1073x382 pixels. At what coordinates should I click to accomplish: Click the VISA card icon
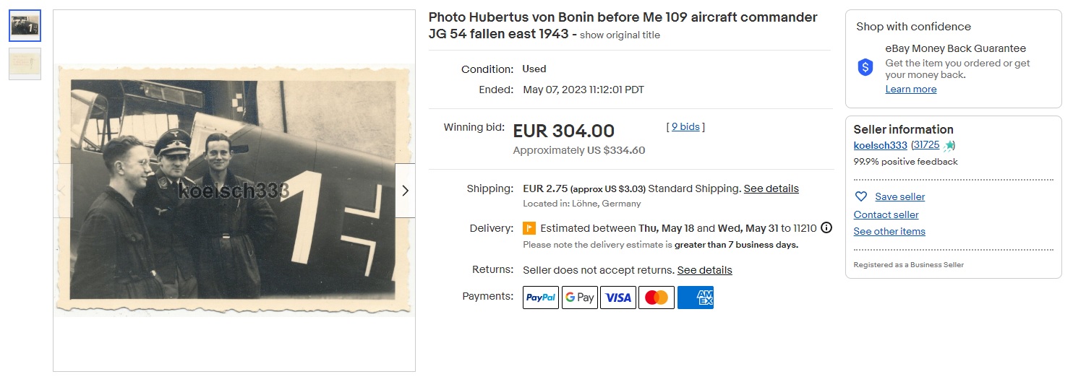618,298
